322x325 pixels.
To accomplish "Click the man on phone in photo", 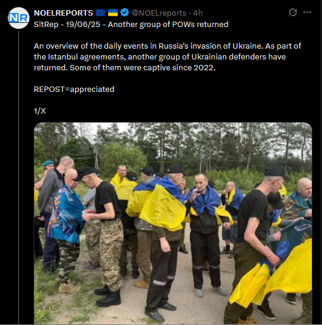I will coord(204,232).
